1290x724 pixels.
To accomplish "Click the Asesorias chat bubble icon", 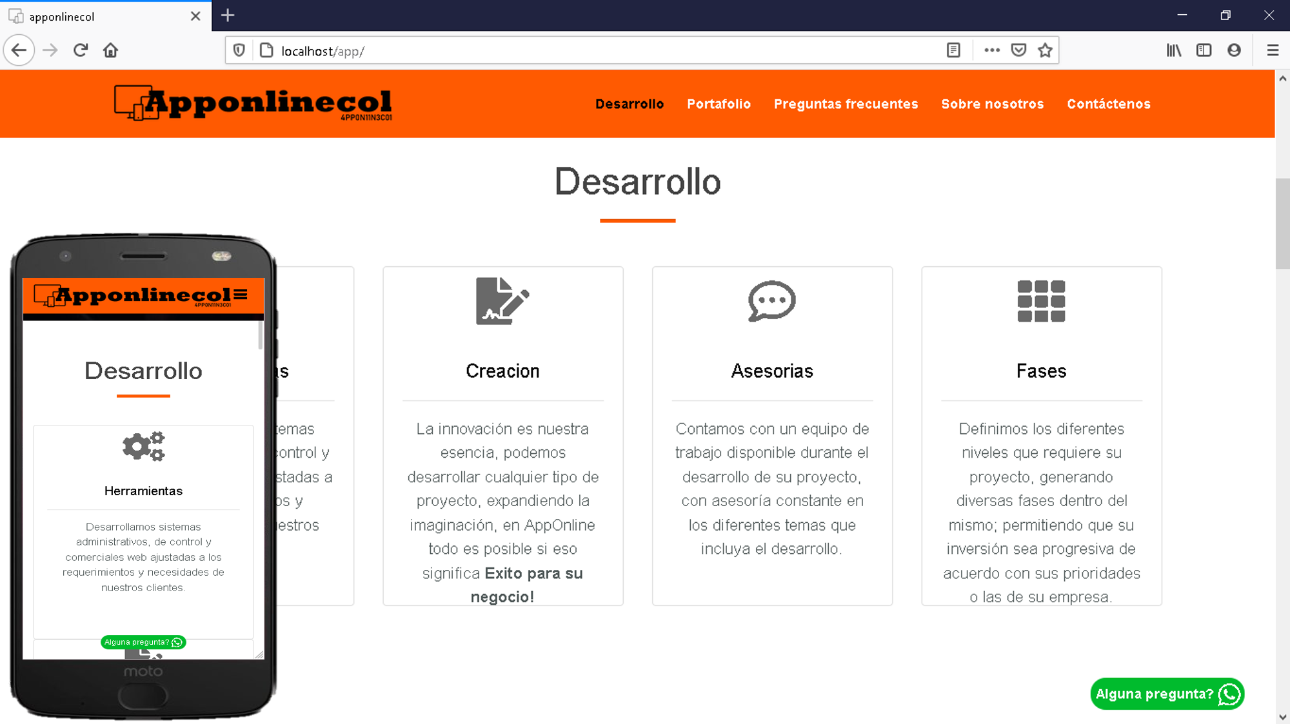I will coord(772,301).
